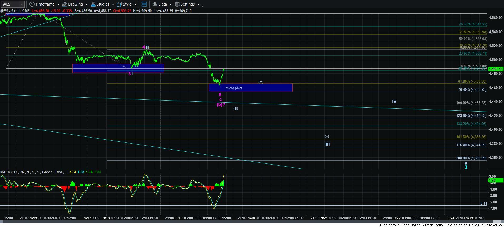Image resolution: width=504 pixels, height=227 pixels.
Task: Click the blue stacked-panels toolbar icon
Action: [x=144, y=4]
